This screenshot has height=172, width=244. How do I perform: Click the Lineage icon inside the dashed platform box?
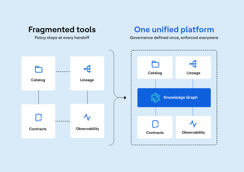click(x=193, y=64)
